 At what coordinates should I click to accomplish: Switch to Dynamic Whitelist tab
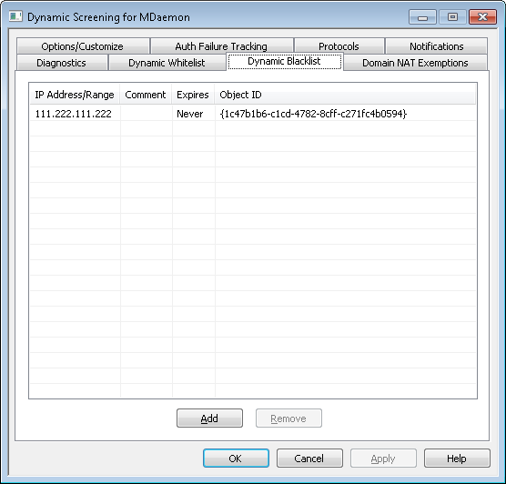pos(167,63)
